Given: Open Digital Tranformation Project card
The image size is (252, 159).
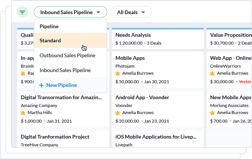Looking at the screenshot, I should point(55,137).
